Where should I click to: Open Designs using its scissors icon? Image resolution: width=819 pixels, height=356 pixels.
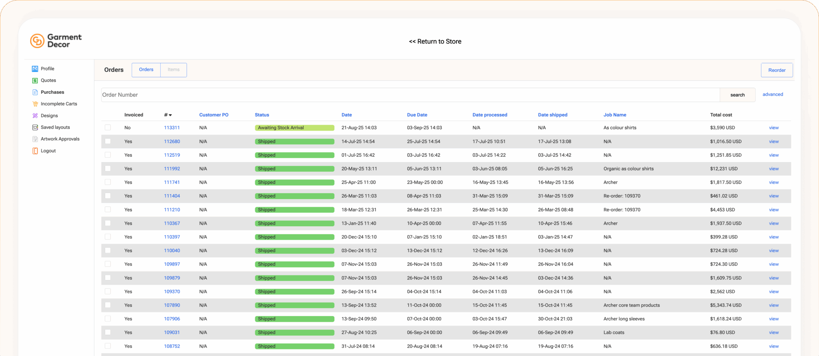(x=35, y=116)
